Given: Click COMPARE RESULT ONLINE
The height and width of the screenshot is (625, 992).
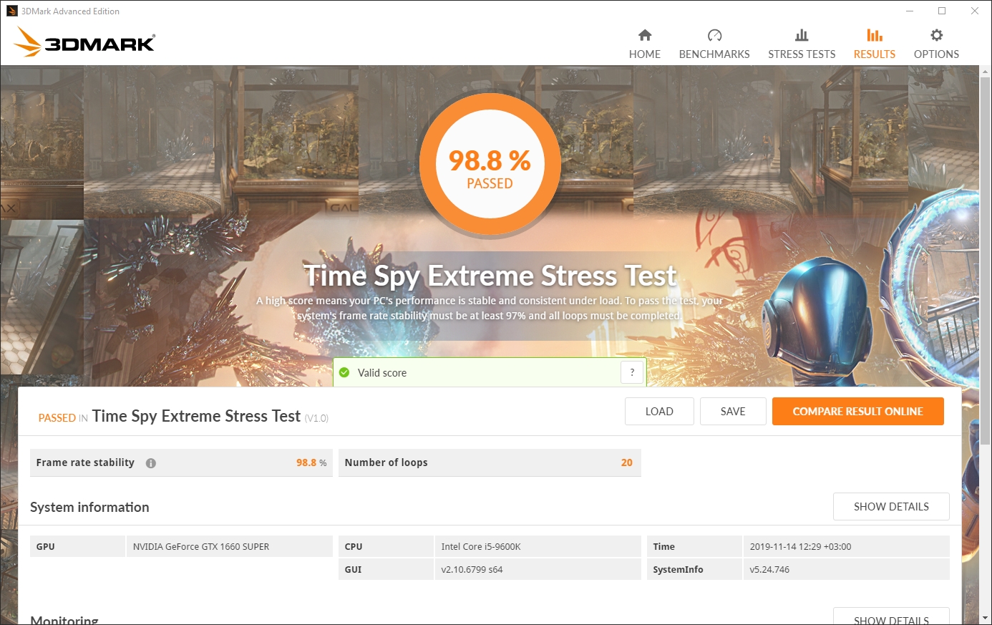Looking at the screenshot, I should click(857, 412).
